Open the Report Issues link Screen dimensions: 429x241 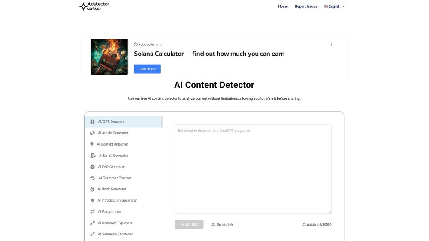[x=306, y=6]
